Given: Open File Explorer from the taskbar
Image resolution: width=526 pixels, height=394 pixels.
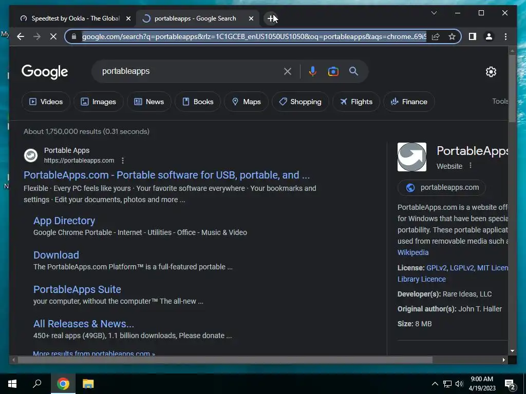Looking at the screenshot, I should tap(88, 384).
